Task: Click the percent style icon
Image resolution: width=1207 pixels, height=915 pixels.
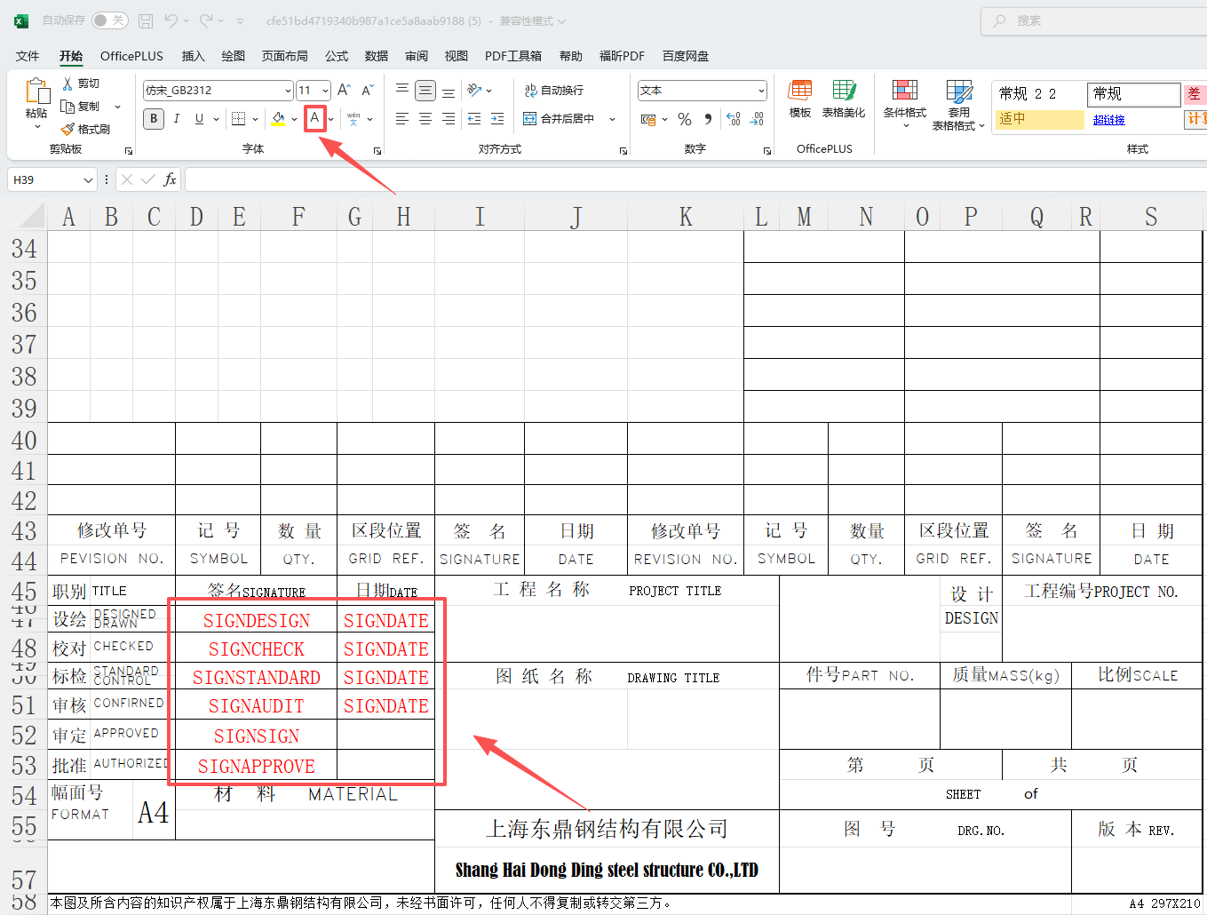Action: [x=685, y=119]
